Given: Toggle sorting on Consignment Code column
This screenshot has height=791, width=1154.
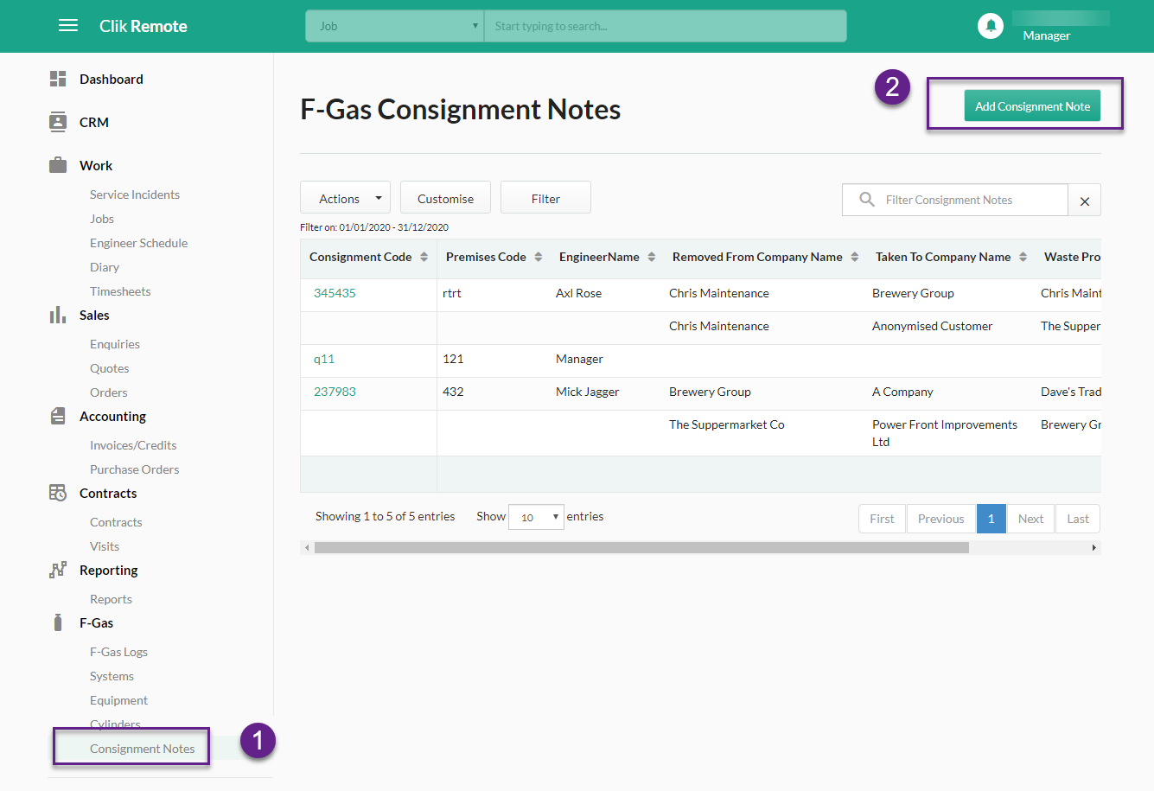Looking at the screenshot, I should tap(423, 256).
